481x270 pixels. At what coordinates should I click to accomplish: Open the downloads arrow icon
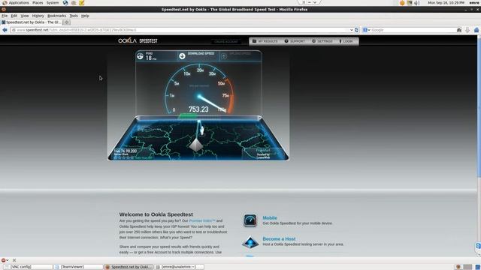[467, 30]
